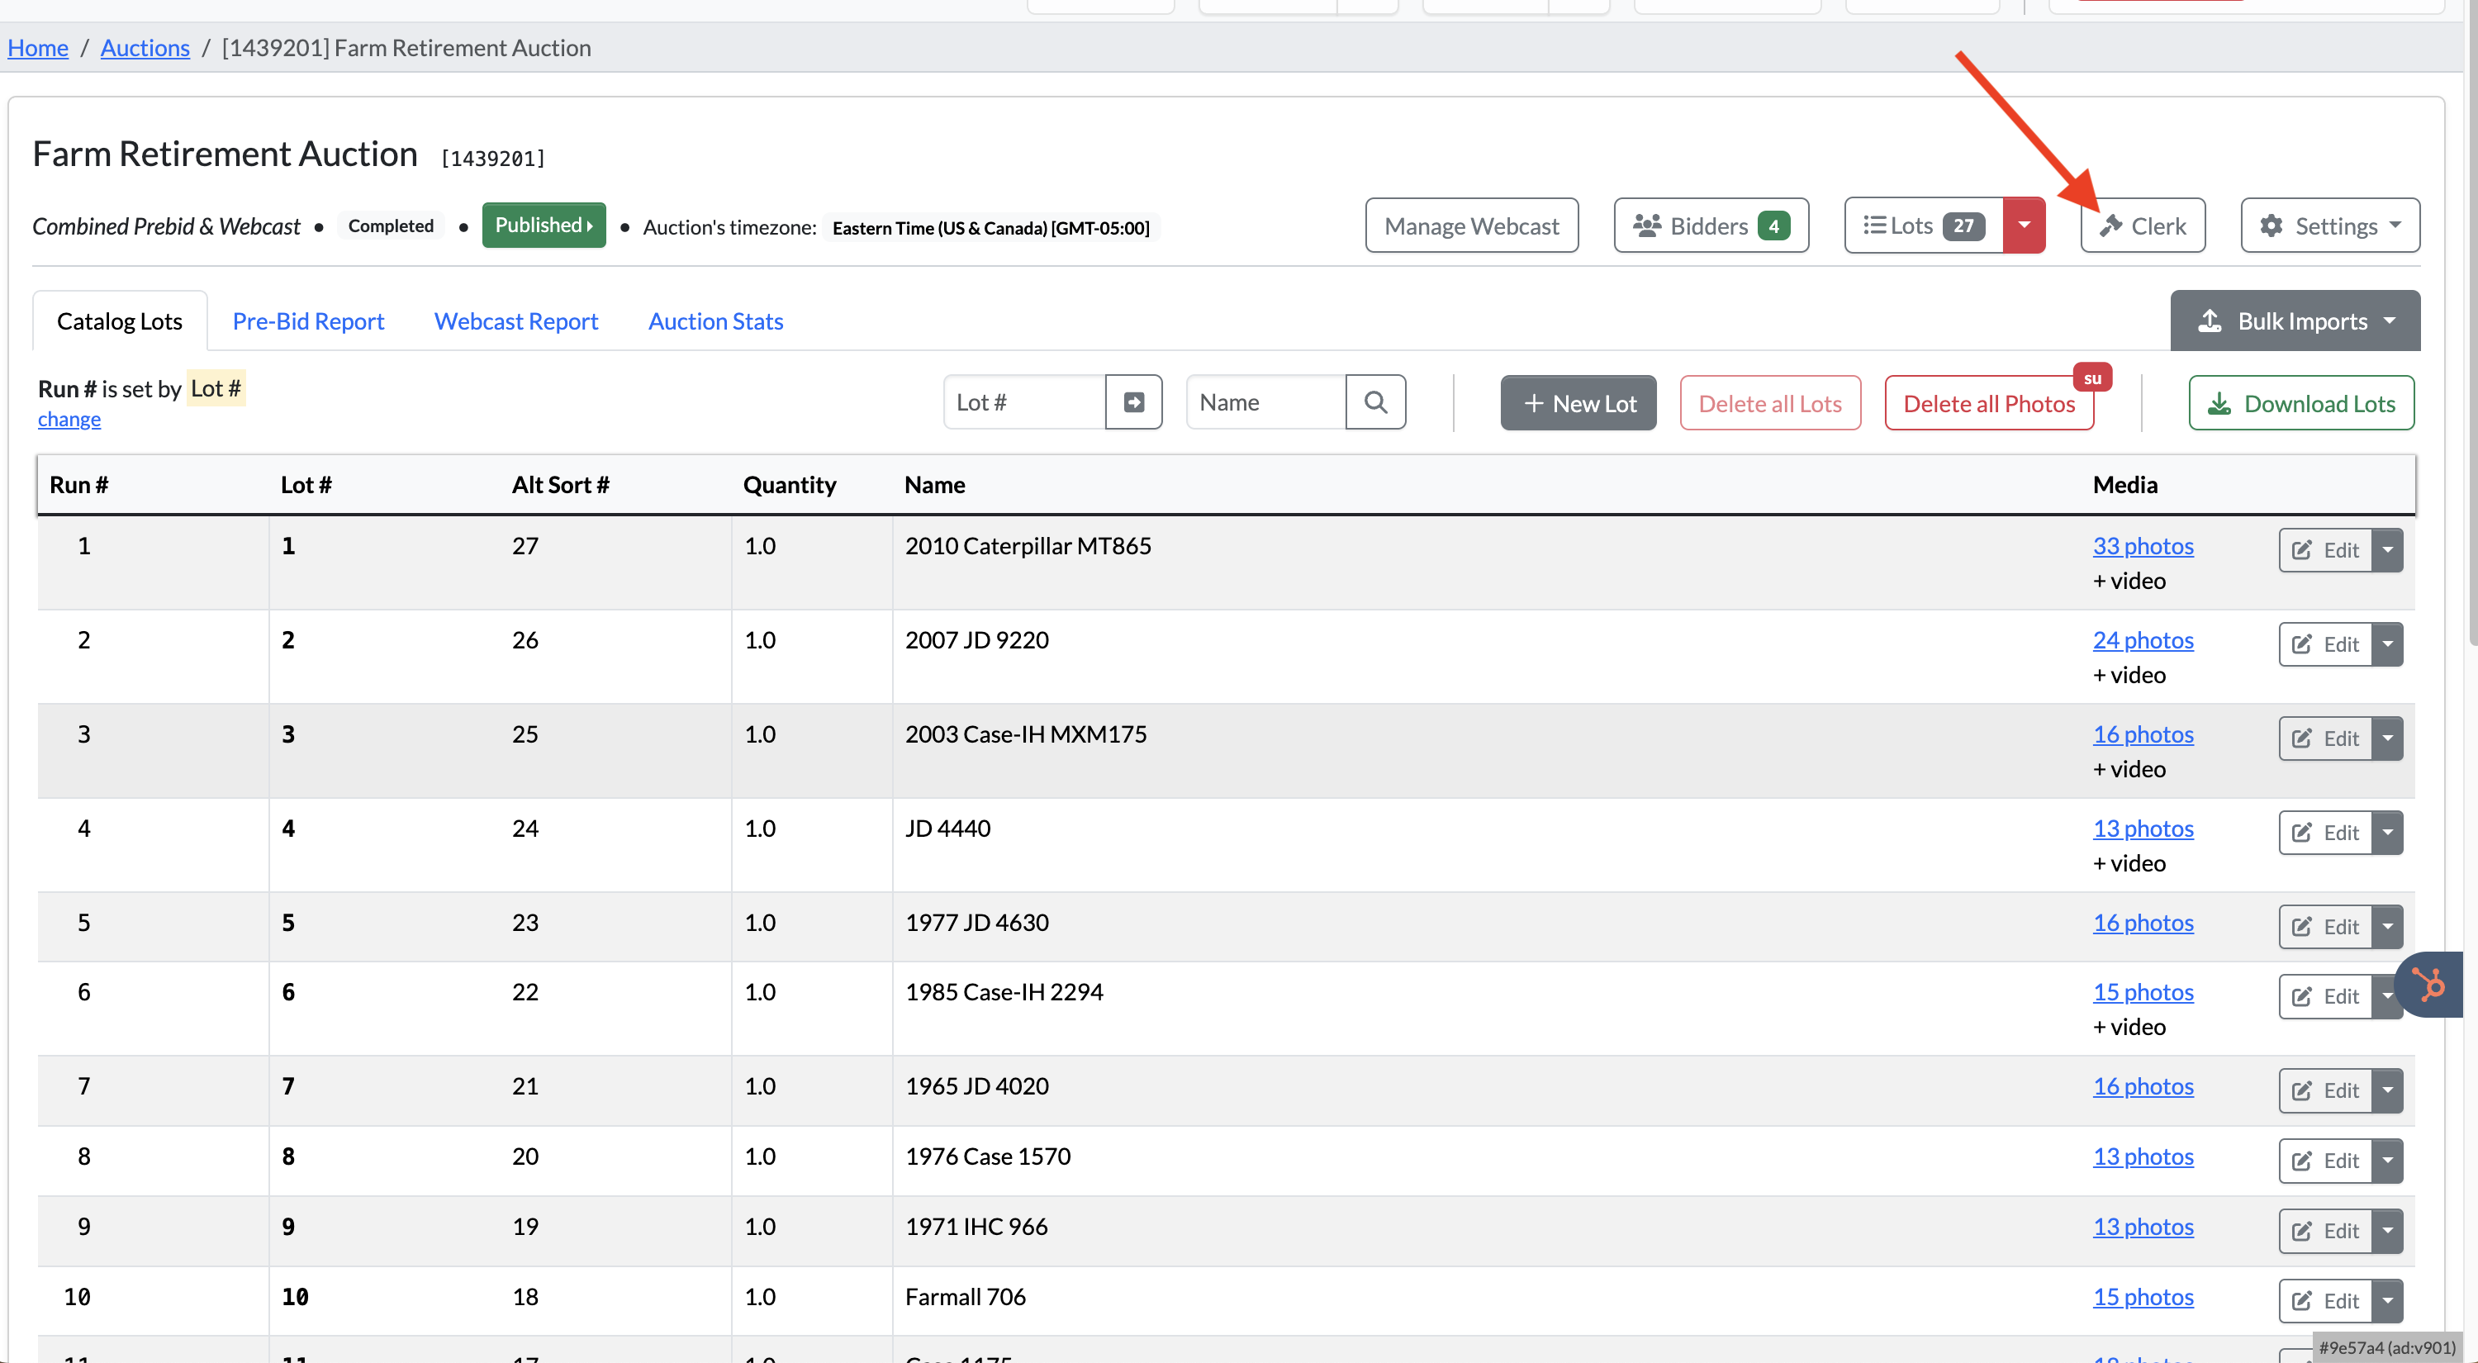Click the change run number link
The width and height of the screenshot is (2478, 1363).
[69, 420]
